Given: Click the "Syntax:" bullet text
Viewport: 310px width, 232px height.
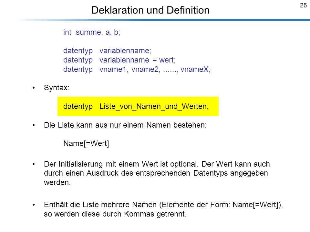Looking at the screenshot, I should [57, 88].
